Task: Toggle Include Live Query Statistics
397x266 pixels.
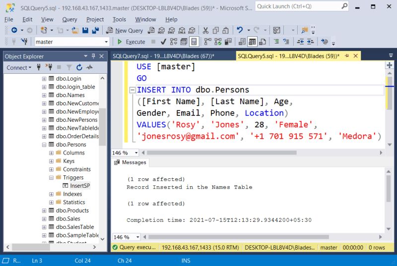Action: (x=218, y=42)
